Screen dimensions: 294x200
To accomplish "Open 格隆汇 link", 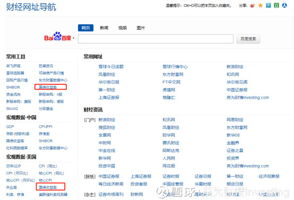I will click(x=169, y=98).
